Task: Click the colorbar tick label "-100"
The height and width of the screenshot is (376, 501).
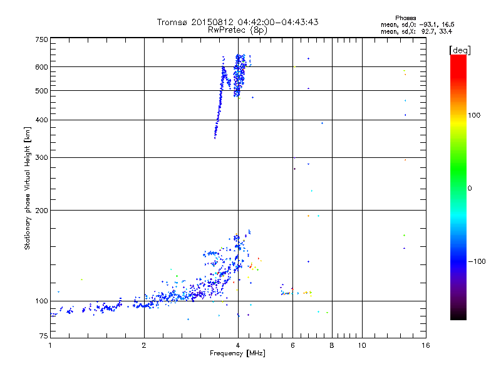Action: [477, 261]
